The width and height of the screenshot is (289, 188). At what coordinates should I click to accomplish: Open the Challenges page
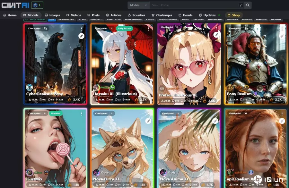(x=162, y=15)
